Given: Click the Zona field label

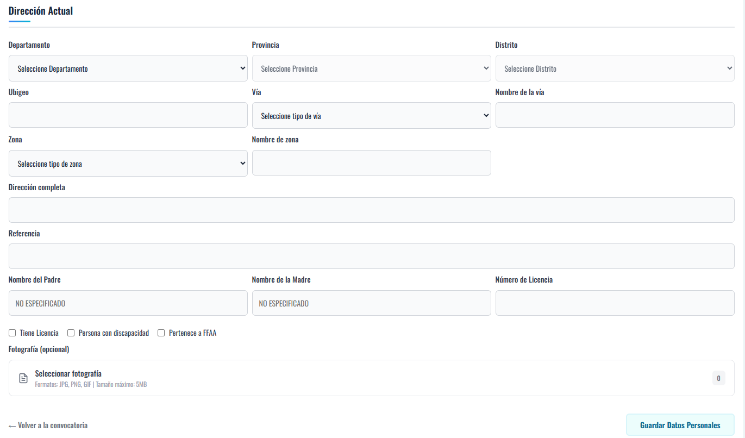Looking at the screenshot, I should point(16,140).
